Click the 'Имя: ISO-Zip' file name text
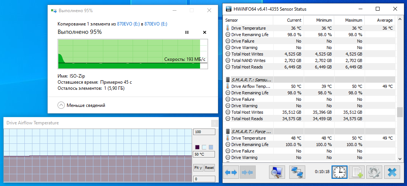407x186 pixels. click(x=71, y=76)
